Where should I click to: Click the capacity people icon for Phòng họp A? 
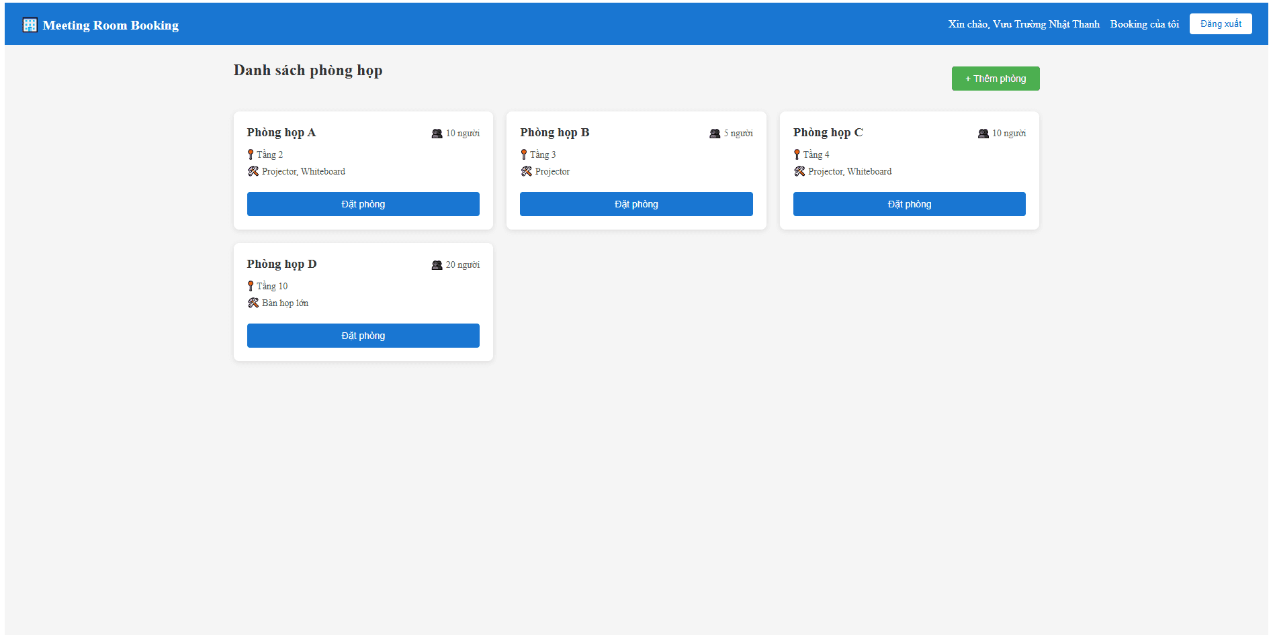[x=437, y=134]
